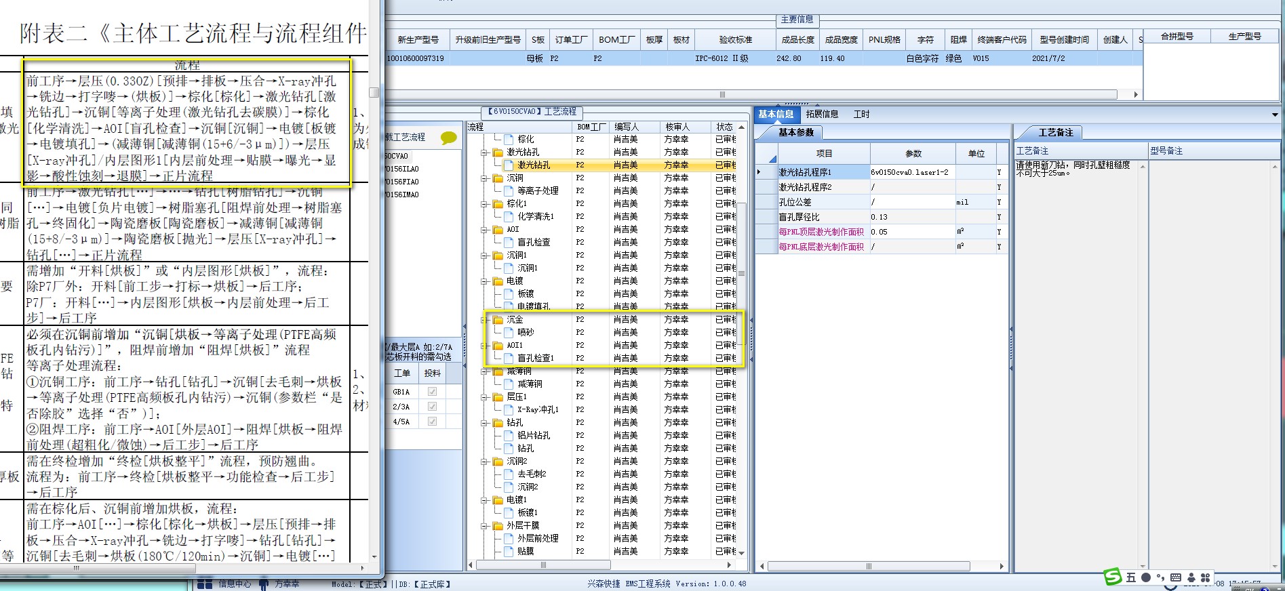Click the document icon of 板镀 row
1285x591 pixels.
[x=509, y=294]
